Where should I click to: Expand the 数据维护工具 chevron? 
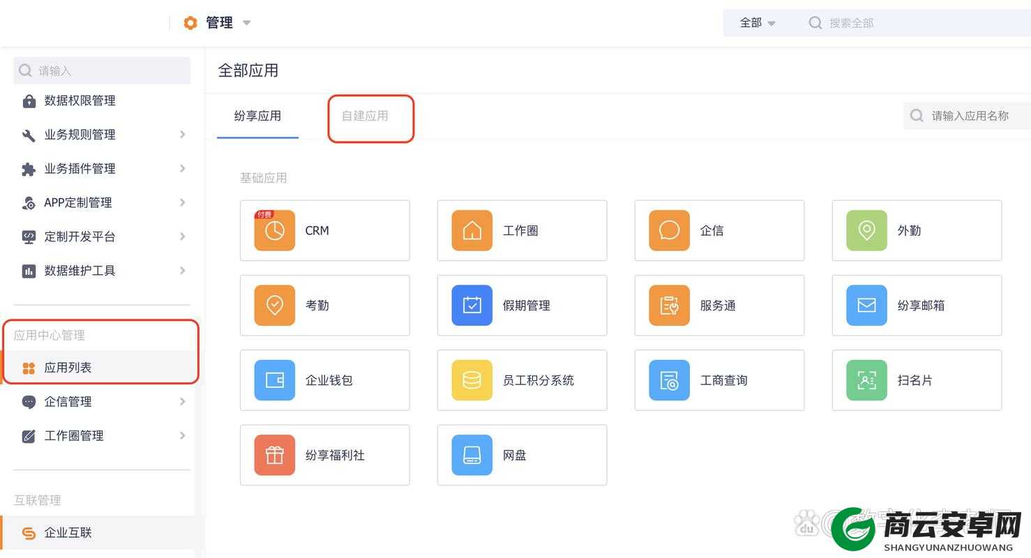pyautogui.click(x=182, y=270)
